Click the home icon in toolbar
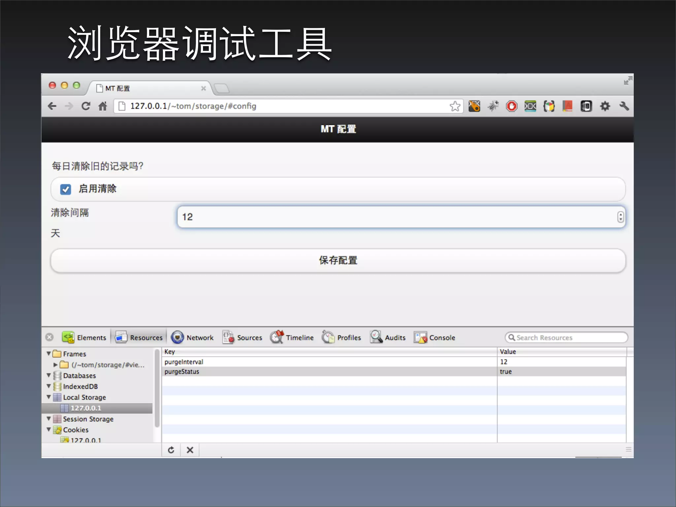Image resolution: width=676 pixels, height=507 pixels. (103, 106)
